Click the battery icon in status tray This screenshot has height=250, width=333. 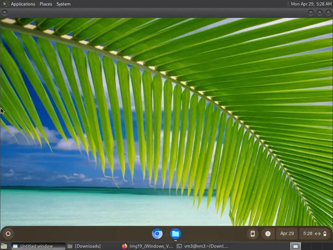click(325, 234)
